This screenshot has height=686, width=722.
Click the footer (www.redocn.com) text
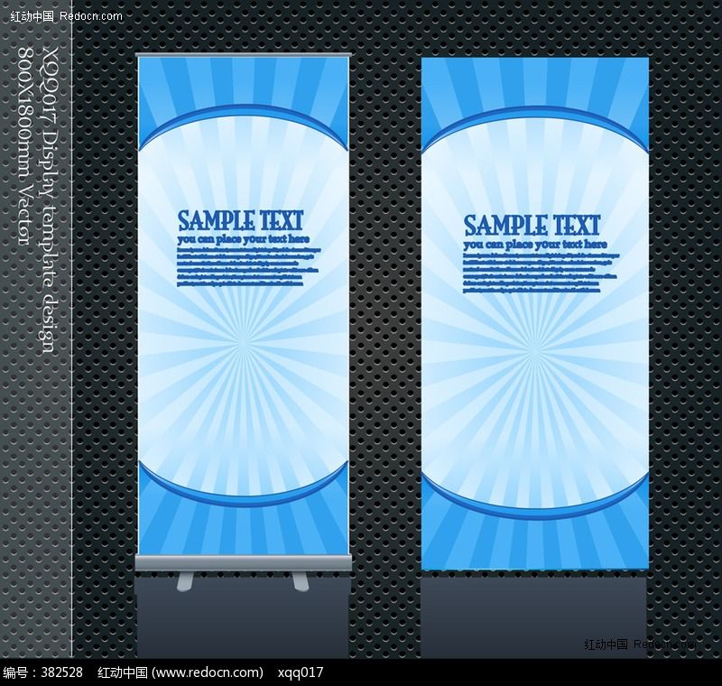click(x=208, y=672)
